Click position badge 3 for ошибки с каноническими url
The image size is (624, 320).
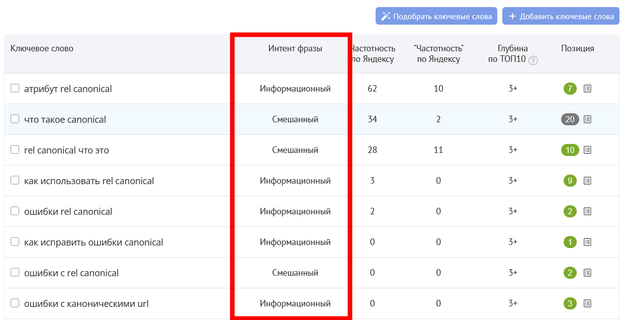tap(570, 303)
